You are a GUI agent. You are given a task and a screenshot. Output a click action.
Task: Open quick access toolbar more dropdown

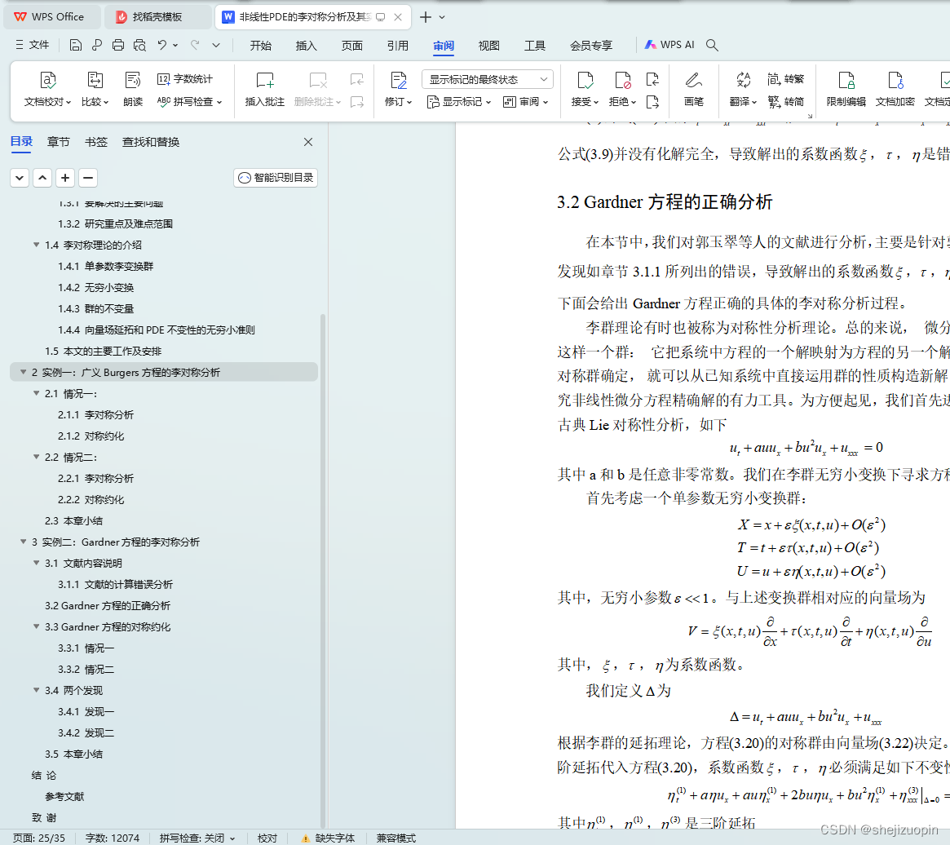pyautogui.click(x=216, y=45)
